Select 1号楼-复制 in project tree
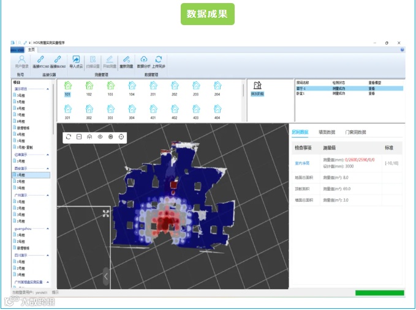Image resolution: width=416 pixels, height=310 pixels. [23, 147]
